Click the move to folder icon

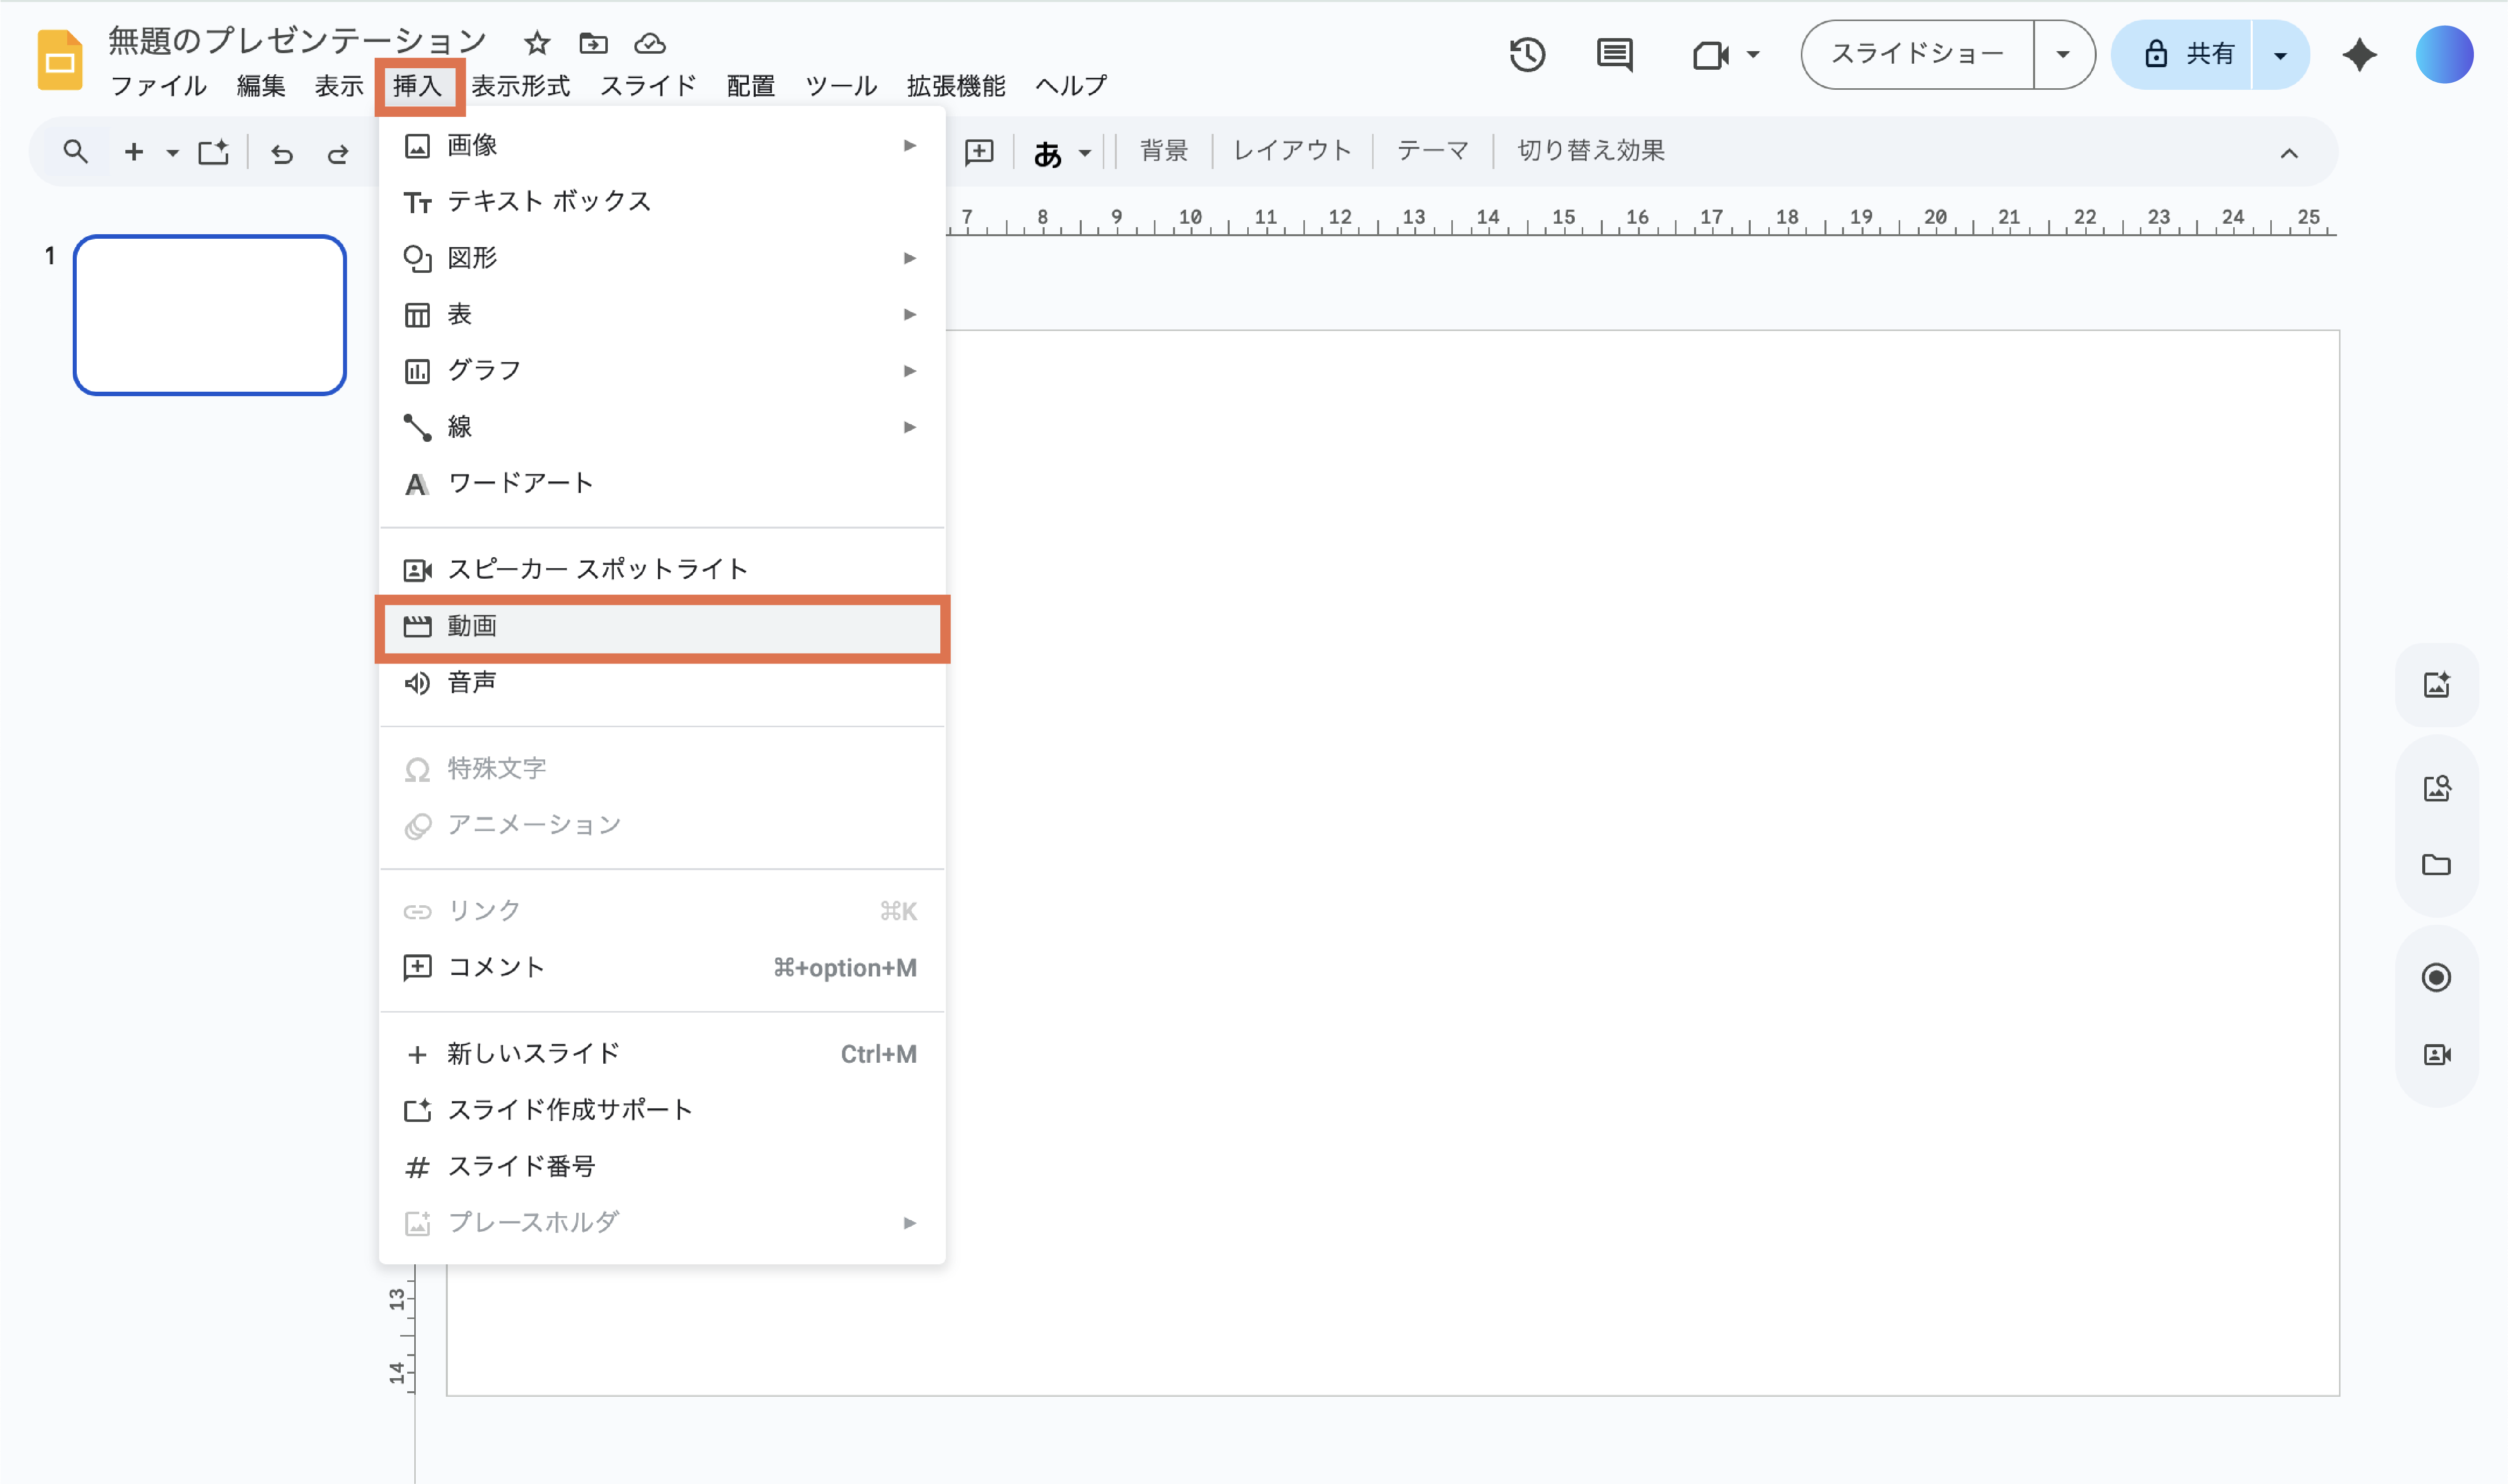tap(593, 43)
